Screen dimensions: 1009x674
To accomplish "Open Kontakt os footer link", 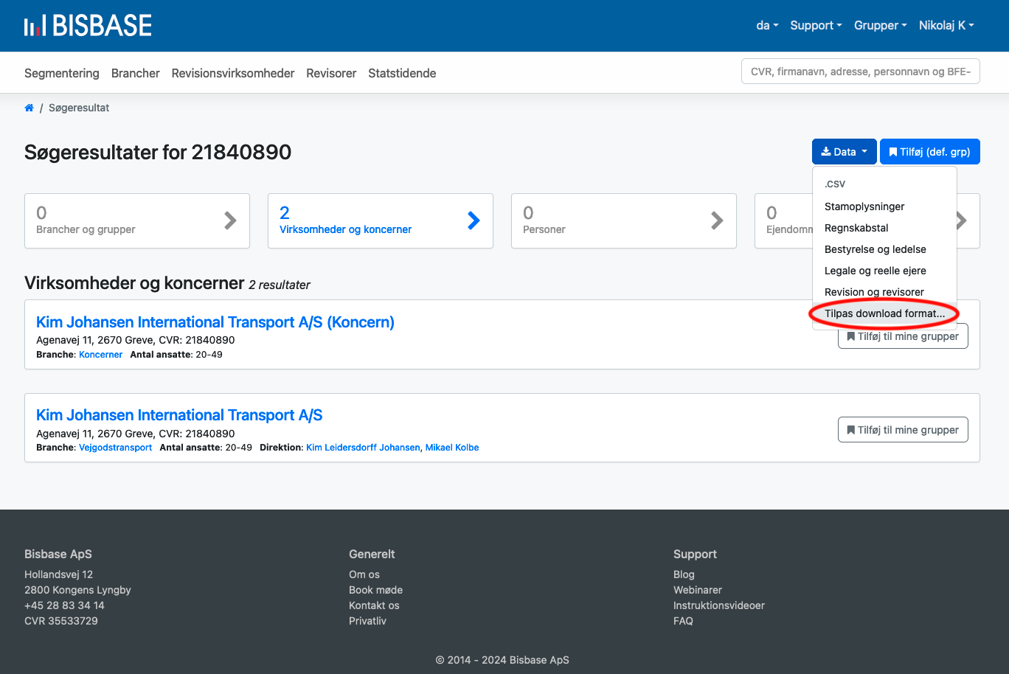I will pyautogui.click(x=374, y=605).
